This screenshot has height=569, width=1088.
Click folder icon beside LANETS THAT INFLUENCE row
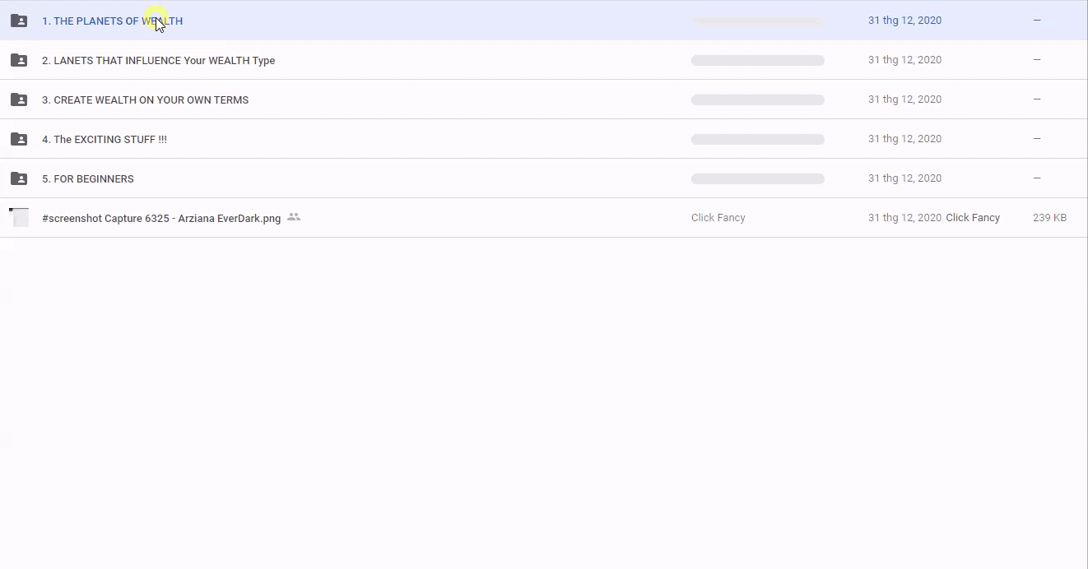(19, 60)
